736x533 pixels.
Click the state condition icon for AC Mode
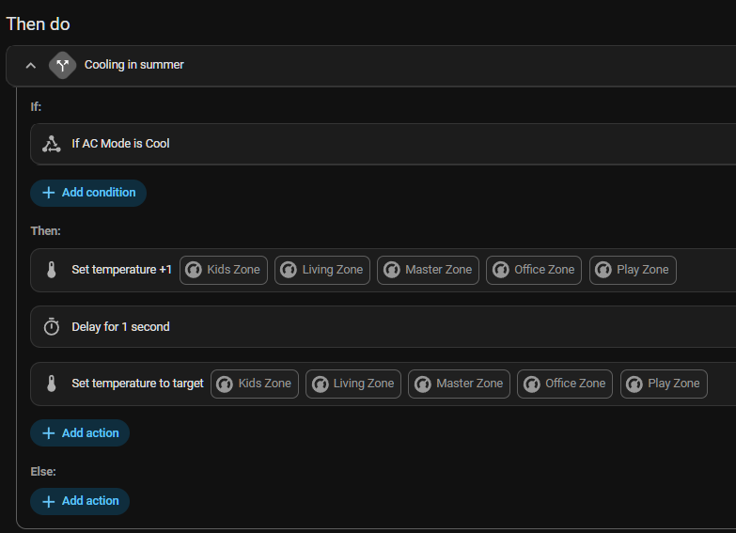[52, 144]
